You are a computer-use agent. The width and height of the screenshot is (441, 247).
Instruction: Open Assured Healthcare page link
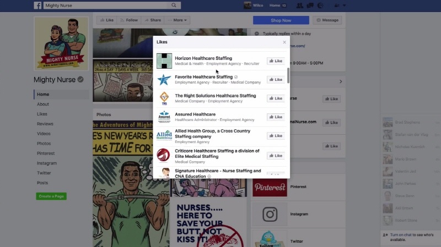pos(195,114)
